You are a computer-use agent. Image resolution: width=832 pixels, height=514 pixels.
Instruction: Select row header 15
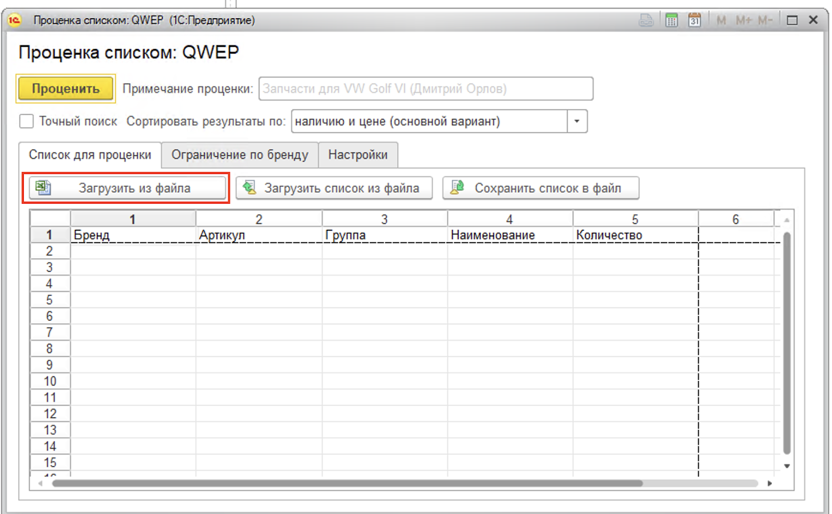click(50, 463)
